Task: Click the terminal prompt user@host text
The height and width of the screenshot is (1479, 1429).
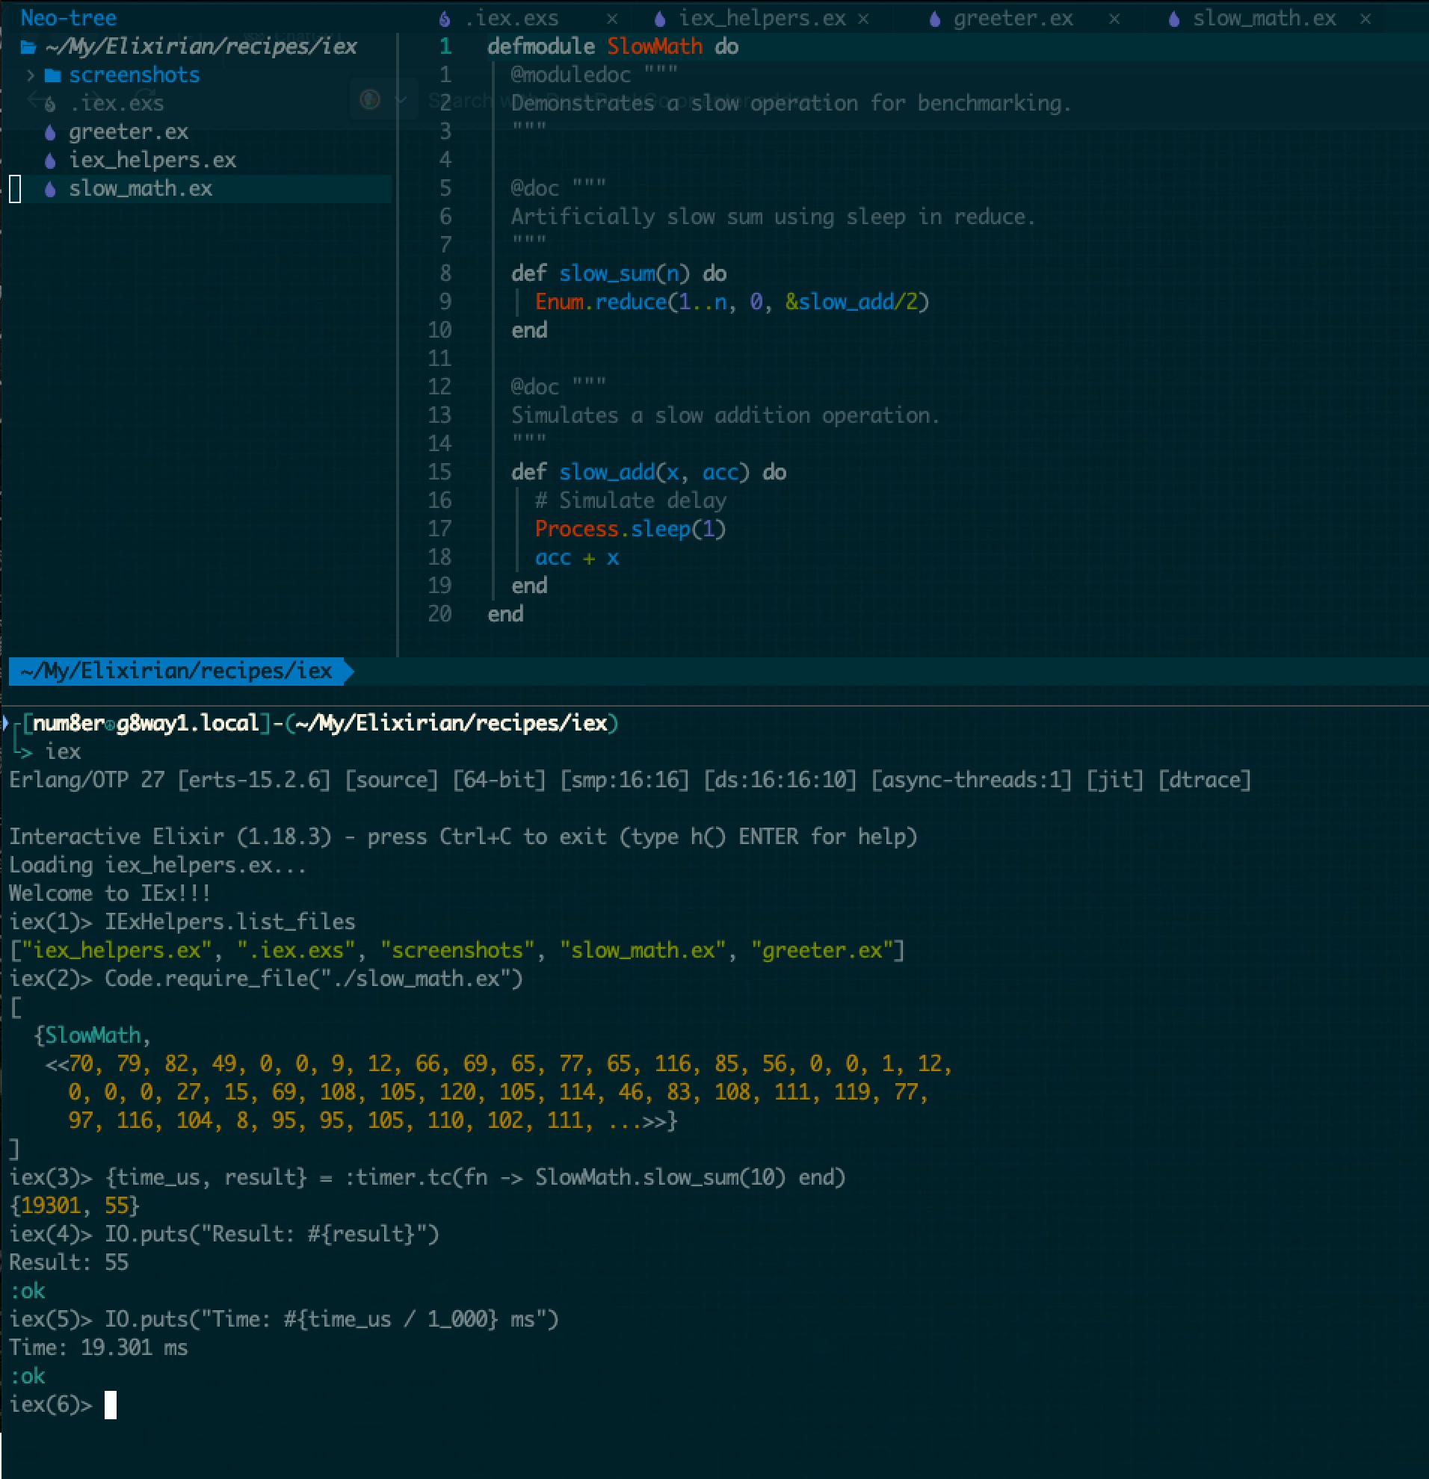Action: (146, 724)
